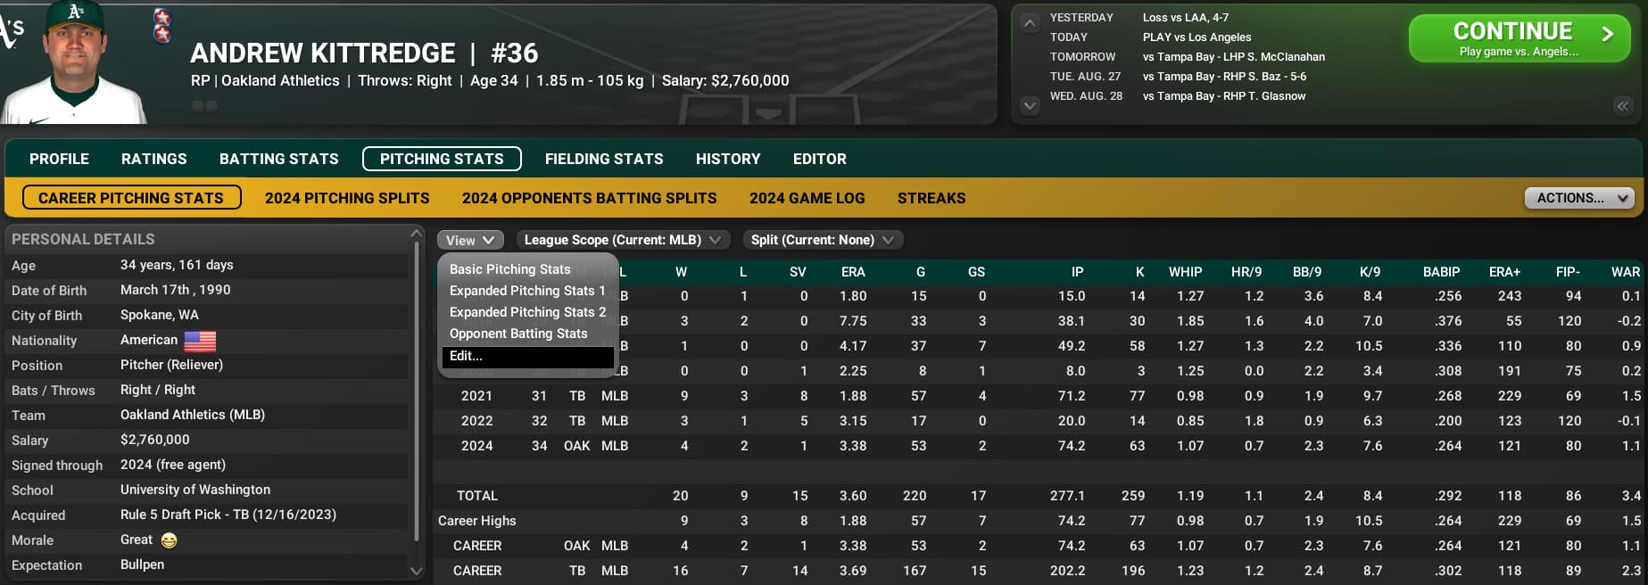Choose Opponent Batting Stats from menu
Viewport: 1648px width, 585px height.
click(x=518, y=334)
